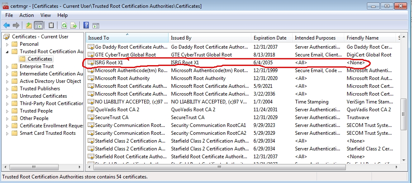Select the Certificates subfolder in tree
This screenshot has width=412, height=183.
click(x=40, y=59)
